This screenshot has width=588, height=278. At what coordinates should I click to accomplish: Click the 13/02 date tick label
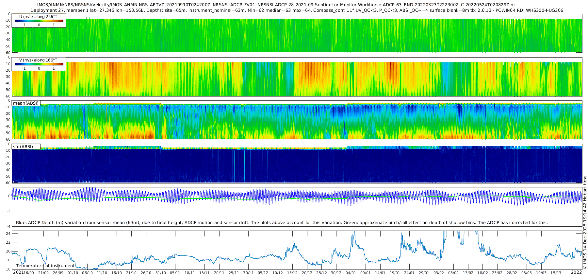pos(468,273)
